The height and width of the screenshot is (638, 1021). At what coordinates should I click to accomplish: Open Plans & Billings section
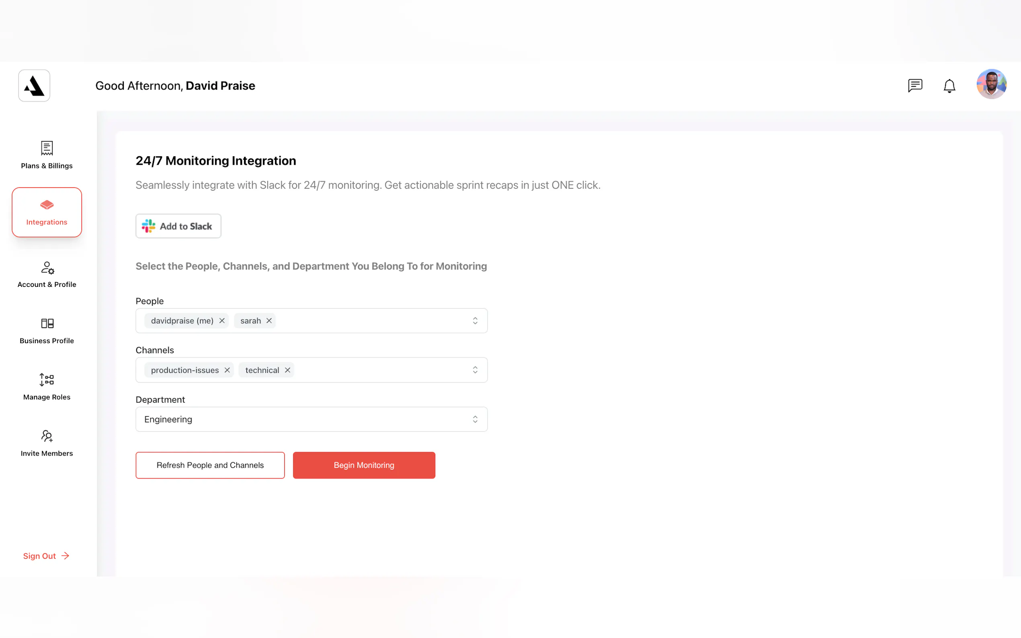pos(47,155)
